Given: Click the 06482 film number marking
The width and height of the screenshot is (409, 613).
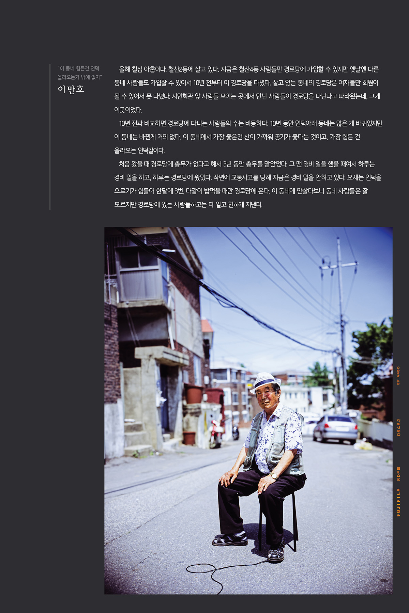Looking at the screenshot, I should [398, 427].
